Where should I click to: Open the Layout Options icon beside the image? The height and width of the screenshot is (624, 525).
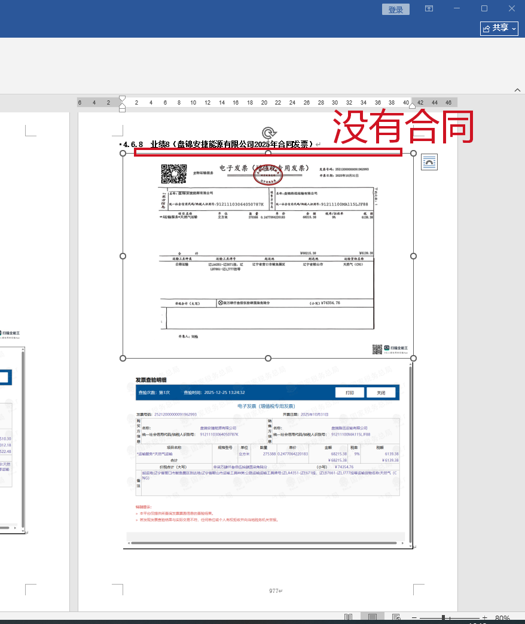tap(429, 162)
